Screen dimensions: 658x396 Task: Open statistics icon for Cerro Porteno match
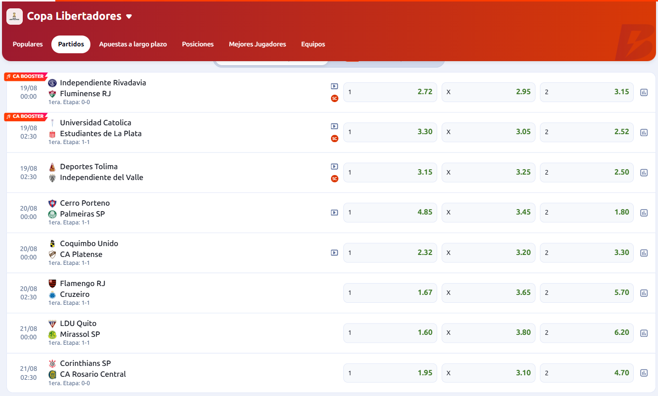644,213
